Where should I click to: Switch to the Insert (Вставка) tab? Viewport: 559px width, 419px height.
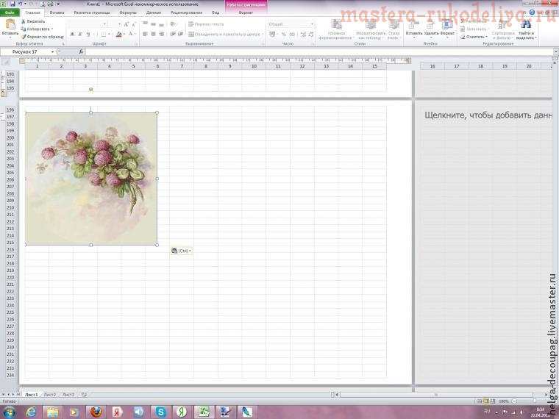pyautogui.click(x=57, y=12)
